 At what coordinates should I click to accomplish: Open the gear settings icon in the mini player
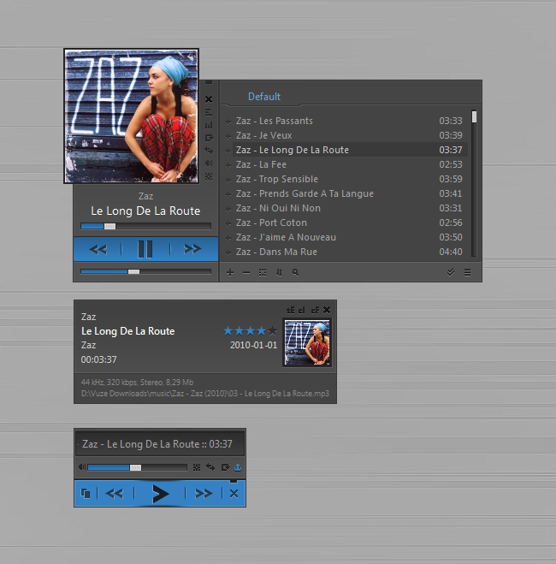[x=197, y=467]
